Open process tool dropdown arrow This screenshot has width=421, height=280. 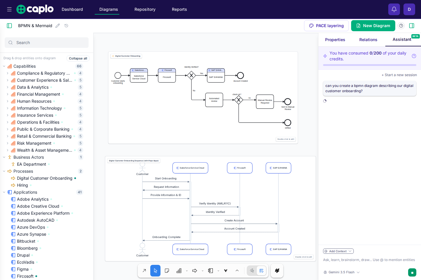[203, 271]
